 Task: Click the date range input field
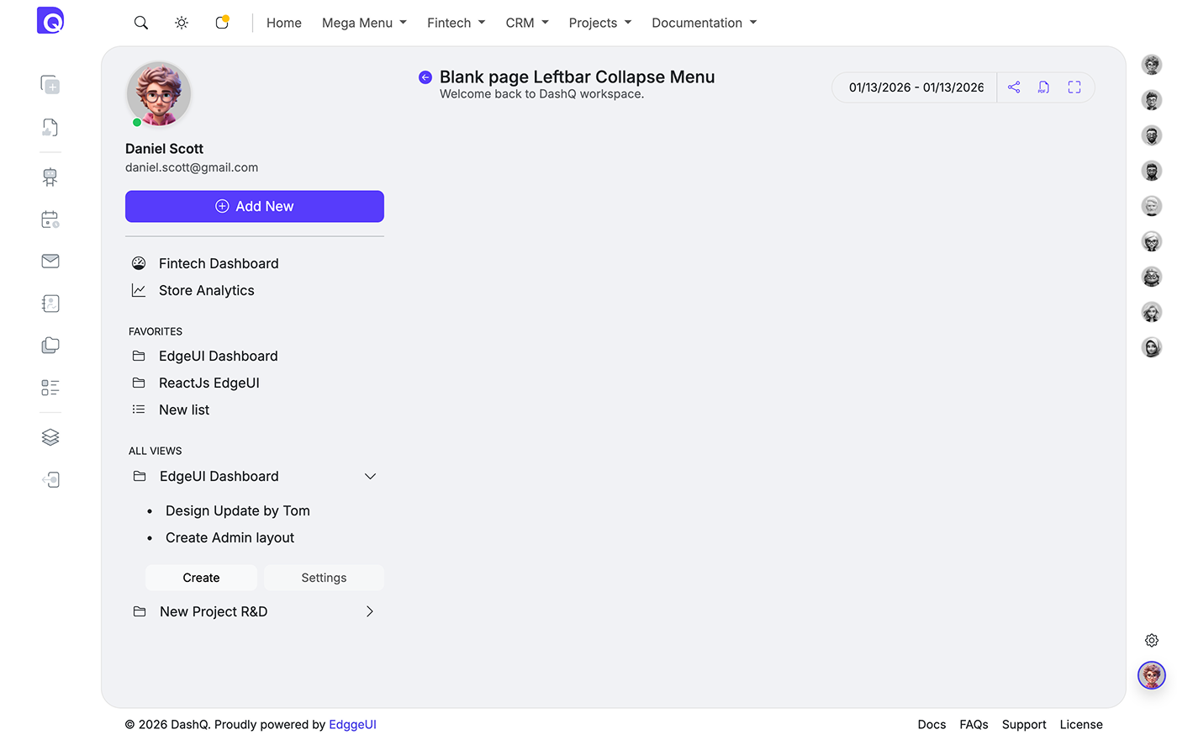pyautogui.click(x=916, y=87)
